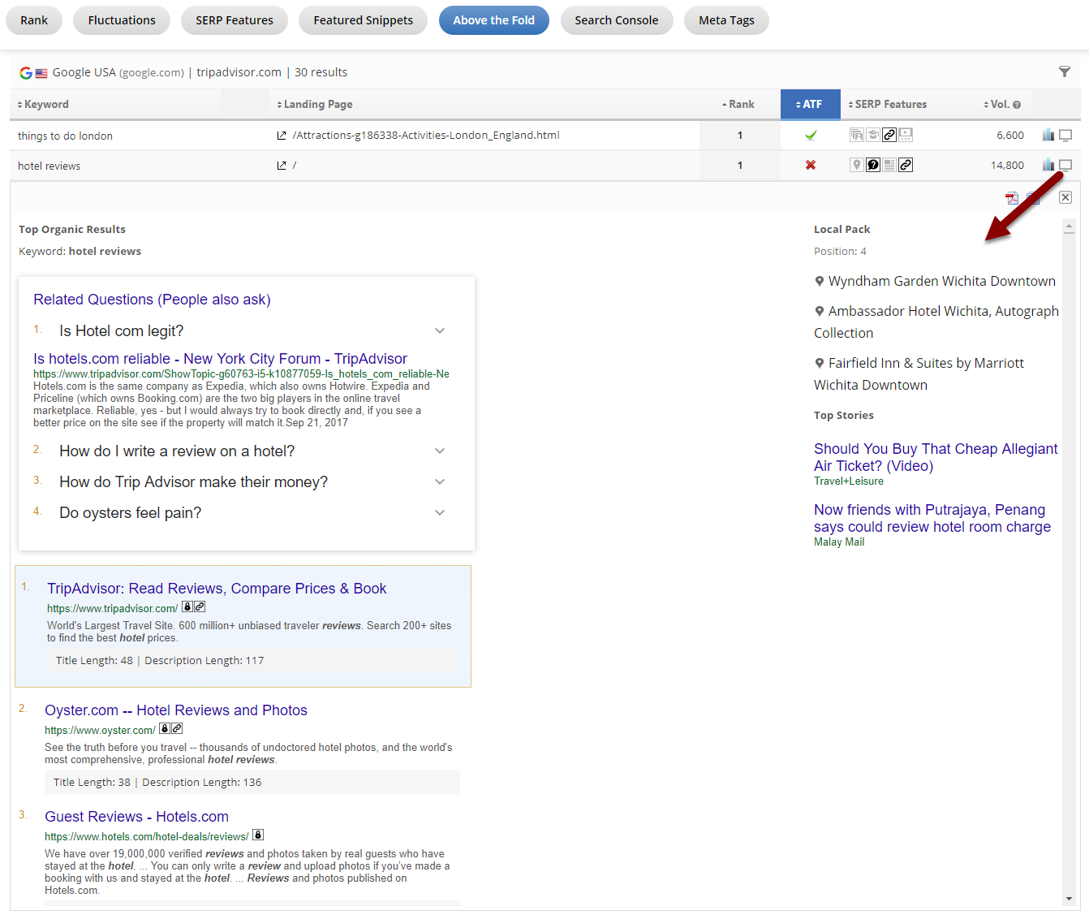Expand 'How do I write a review on a hotel?'
Screen dimensions: 1089x915
[440, 451]
